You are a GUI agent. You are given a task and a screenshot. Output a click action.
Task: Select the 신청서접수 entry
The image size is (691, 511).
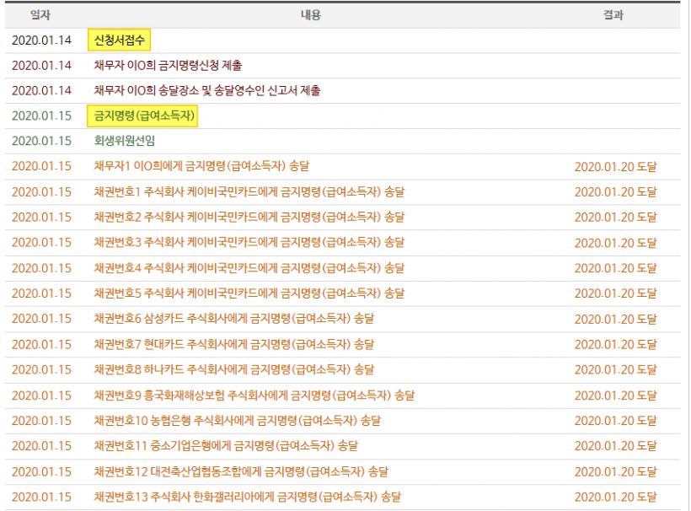[x=120, y=40]
